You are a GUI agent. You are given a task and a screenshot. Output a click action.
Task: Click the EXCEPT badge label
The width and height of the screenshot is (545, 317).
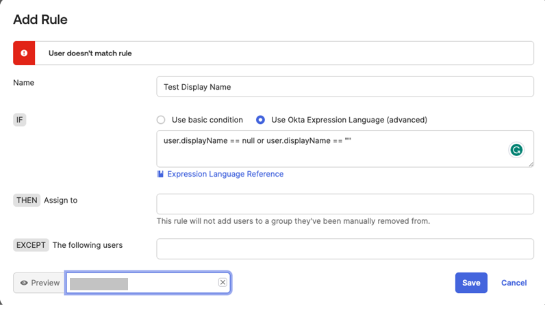coord(31,244)
